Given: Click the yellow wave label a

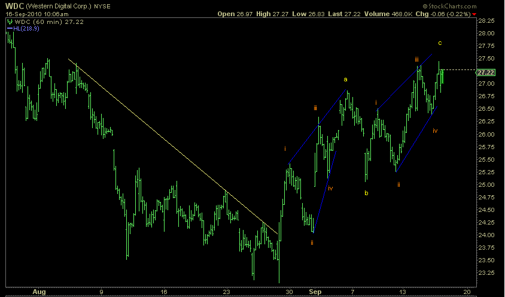Looking at the screenshot, I should 345,79.
